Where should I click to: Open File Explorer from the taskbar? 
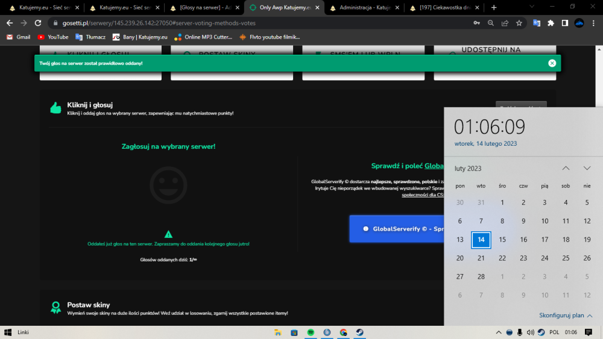[277, 332]
